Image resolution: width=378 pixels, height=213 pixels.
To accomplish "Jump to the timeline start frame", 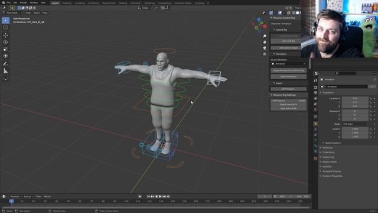I will point(148,196).
